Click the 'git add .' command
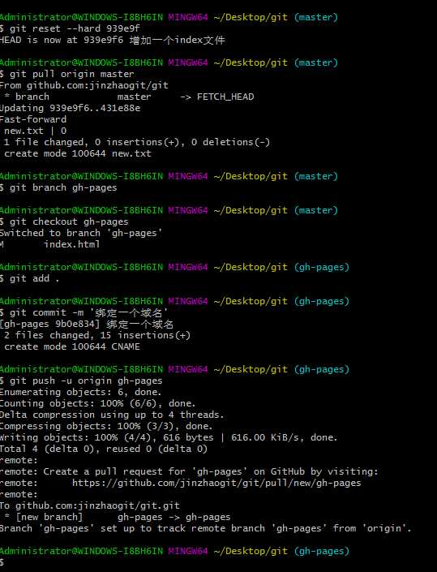The image size is (437, 572). [29, 278]
